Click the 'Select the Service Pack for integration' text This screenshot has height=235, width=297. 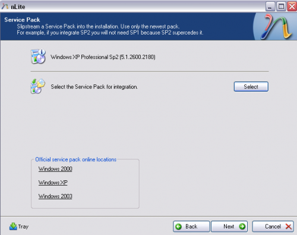coord(94,87)
